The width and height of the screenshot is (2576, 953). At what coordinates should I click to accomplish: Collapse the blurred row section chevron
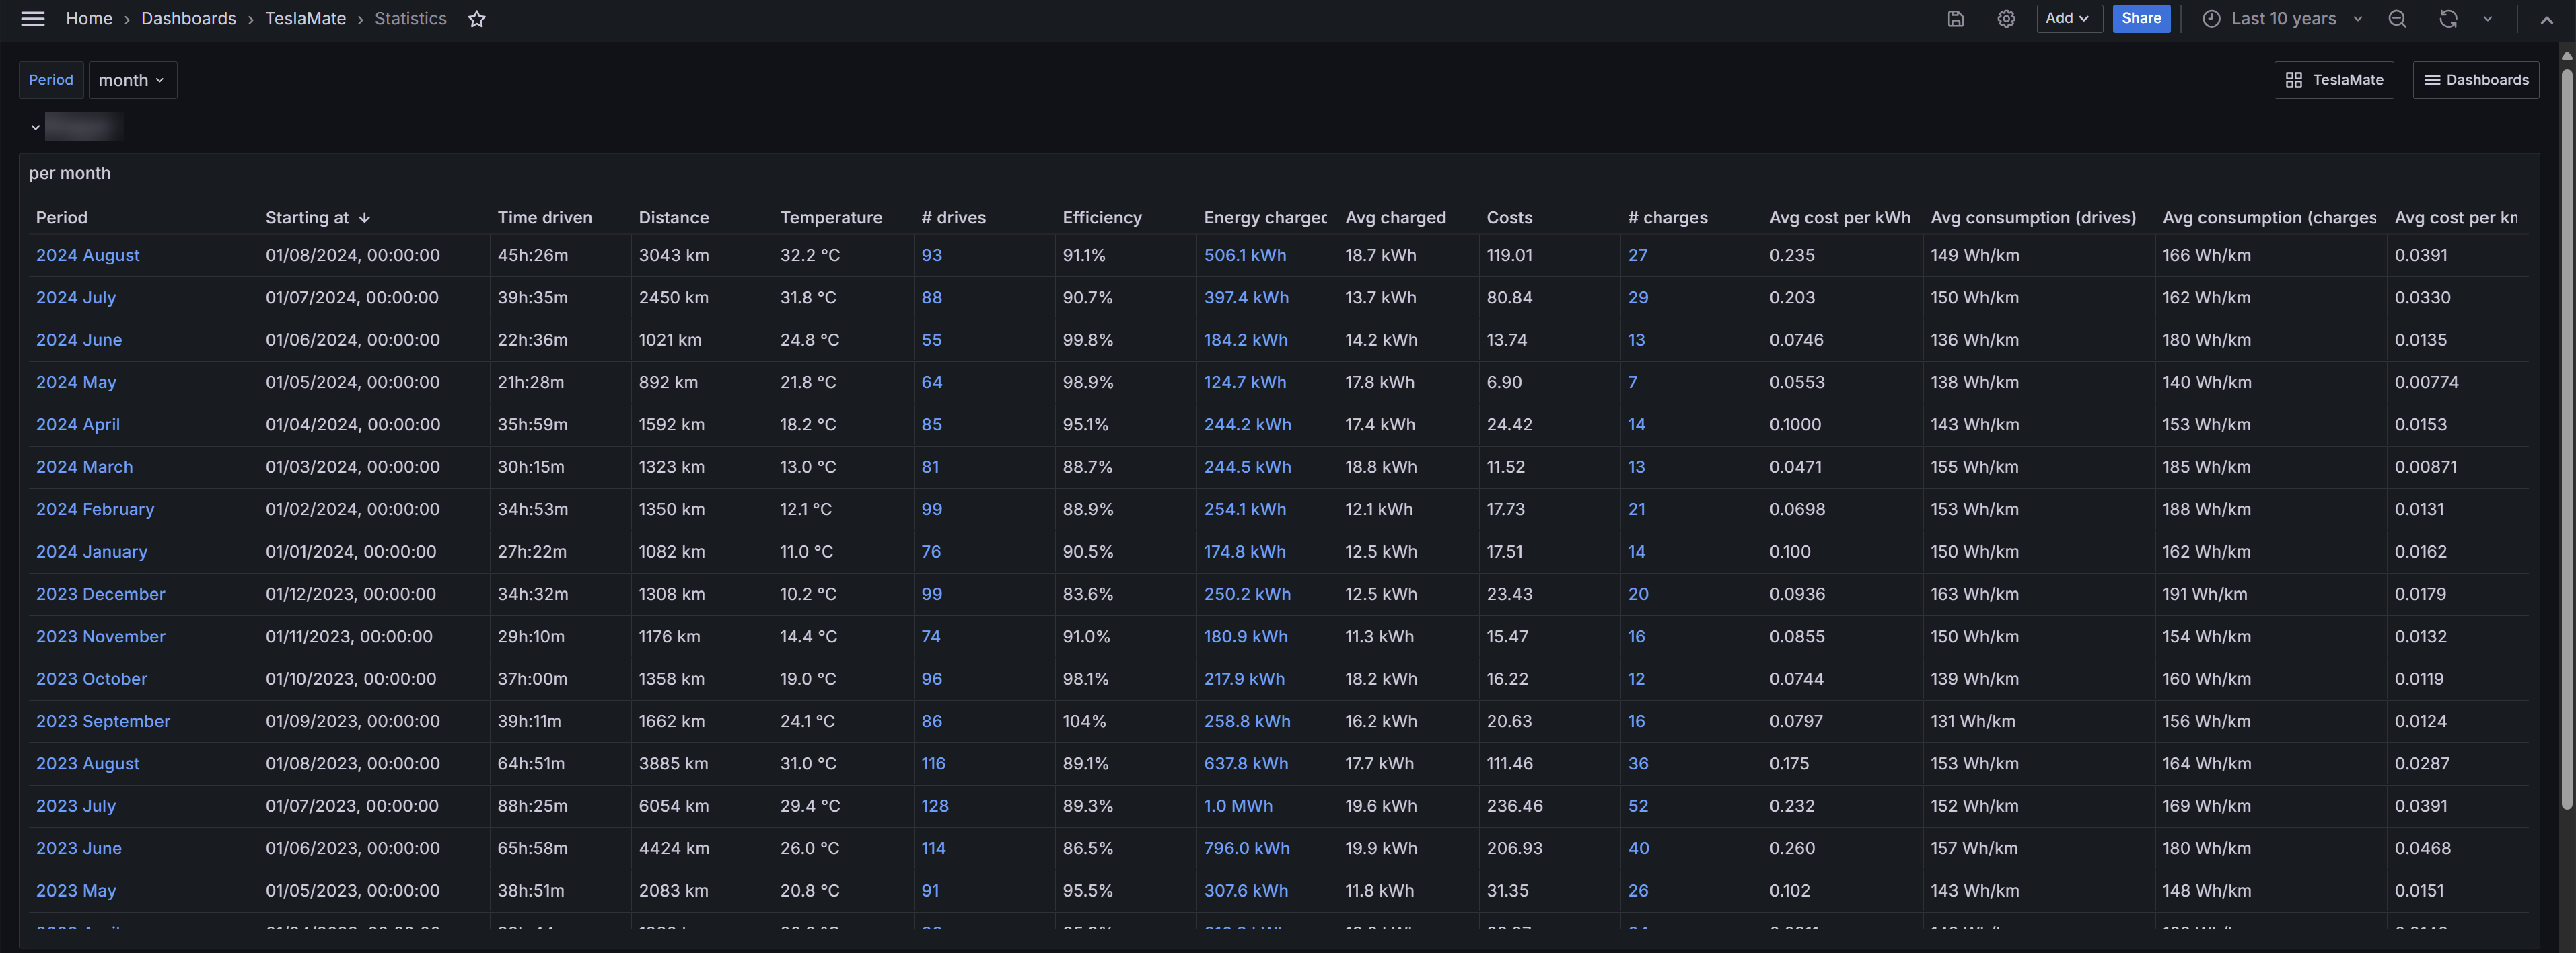point(35,127)
